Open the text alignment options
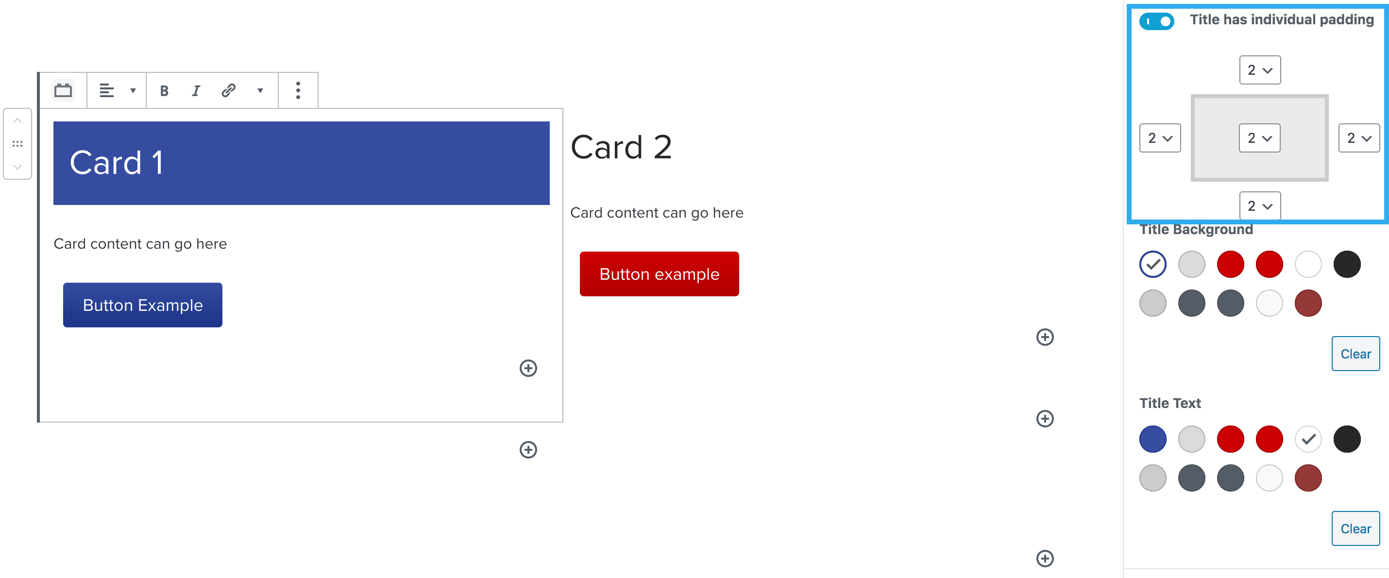This screenshot has width=1389, height=578. (x=117, y=90)
